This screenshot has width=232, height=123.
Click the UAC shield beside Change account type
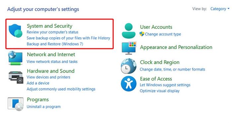point(142,34)
